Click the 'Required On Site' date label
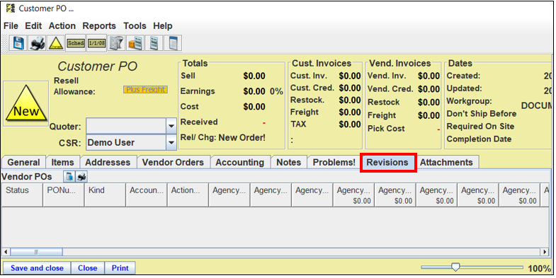The width and height of the screenshot is (556, 278). pos(480,127)
